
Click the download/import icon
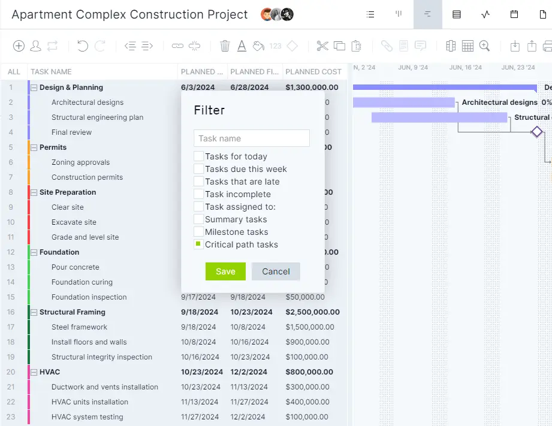pyautogui.click(x=515, y=46)
